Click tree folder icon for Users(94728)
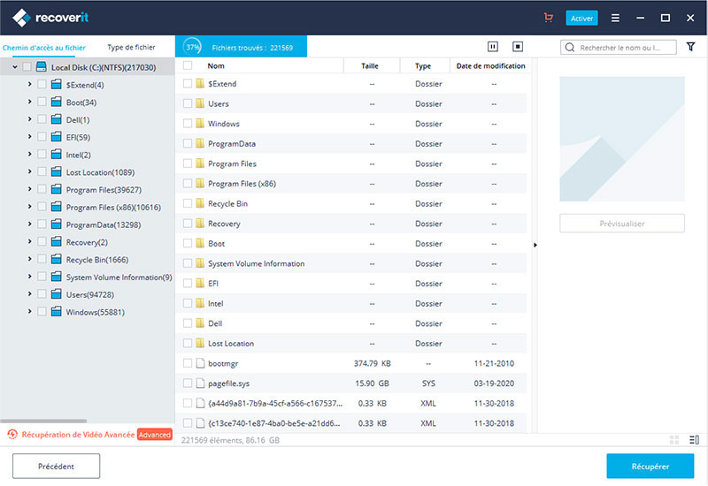Image resolution: width=708 pixels, height=486 pixels. (56, 294)
